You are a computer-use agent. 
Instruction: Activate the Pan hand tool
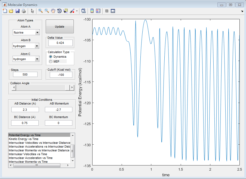(53, 11)
